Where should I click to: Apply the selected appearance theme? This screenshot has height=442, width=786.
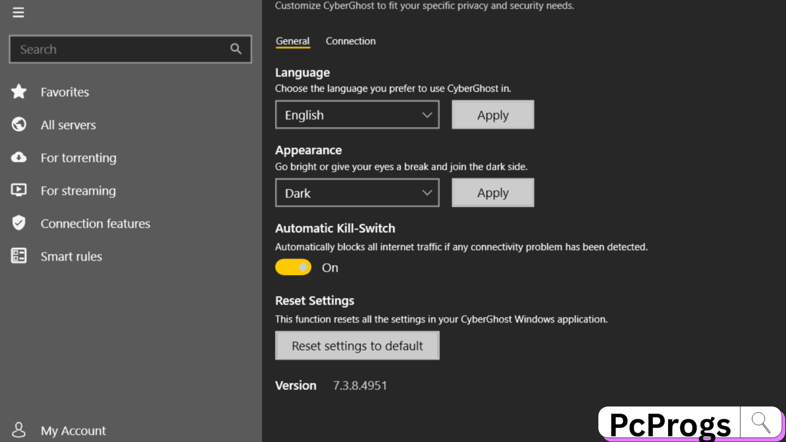pyautogui.click(x=493, y=193)
